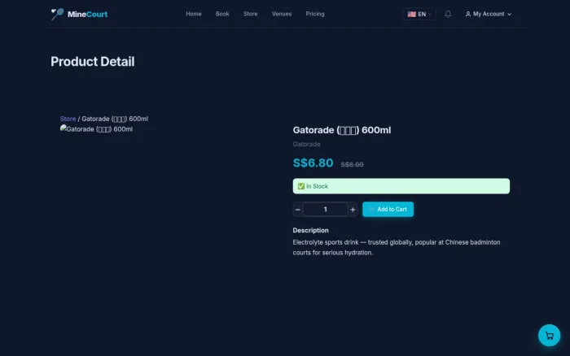View the Pricing page

pyautogui.click(x=315, y=14)
